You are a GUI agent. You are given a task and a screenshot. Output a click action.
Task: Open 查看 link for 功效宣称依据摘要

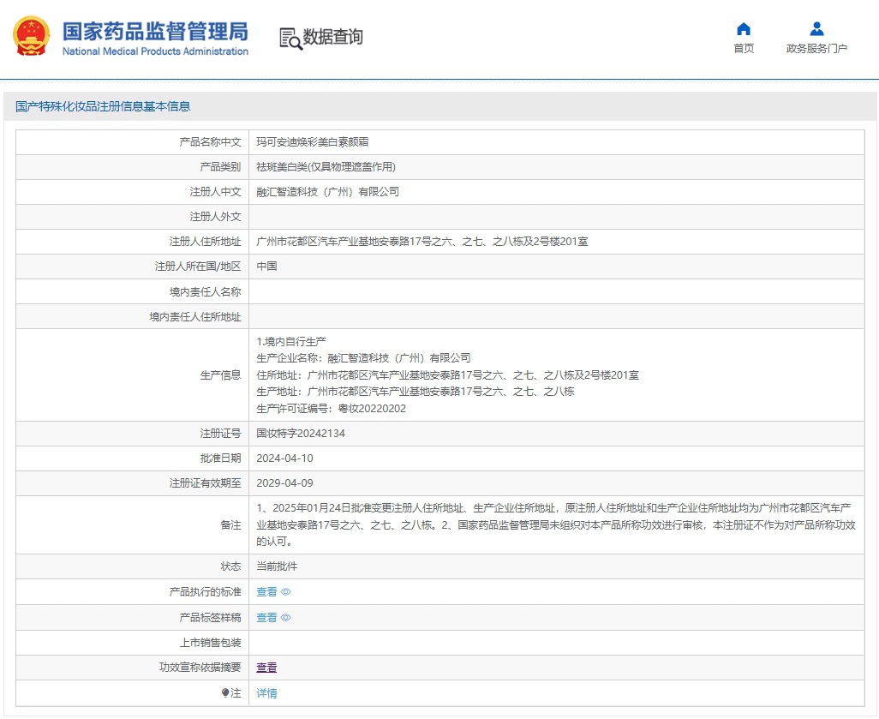tap(266, 668)
